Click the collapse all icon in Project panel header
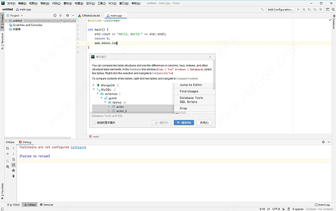The width and height of the screenshot is (336, 211). [x=60, y=16]
